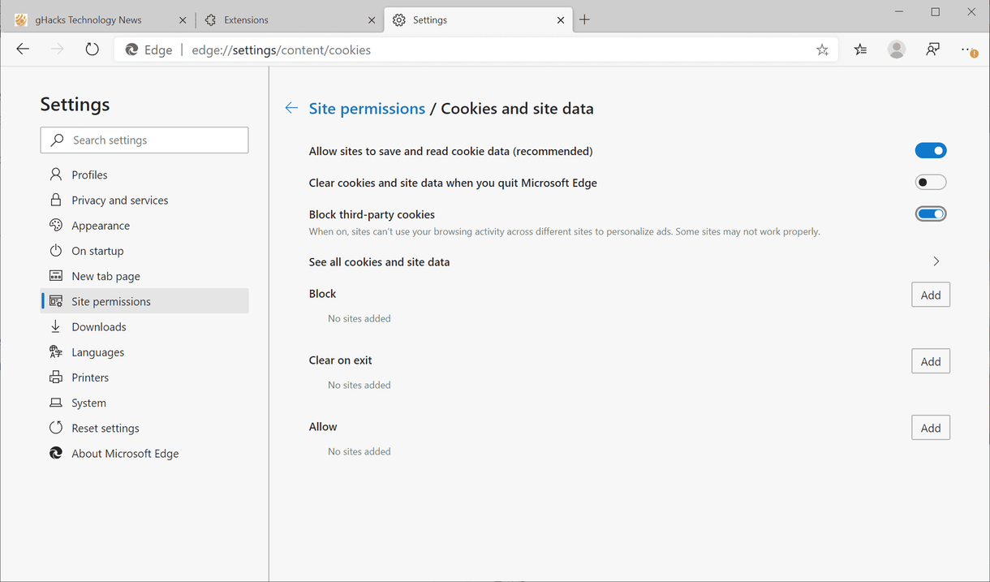The width and height of the screenshot is (990, 582).
Task: Open New tab page settings
Action: click(x=144, y=276)
